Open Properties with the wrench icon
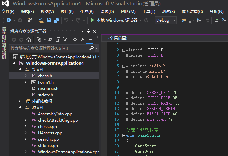Image resolution: width=228 pixels, height=156 pixels. (x=82, y=40)
